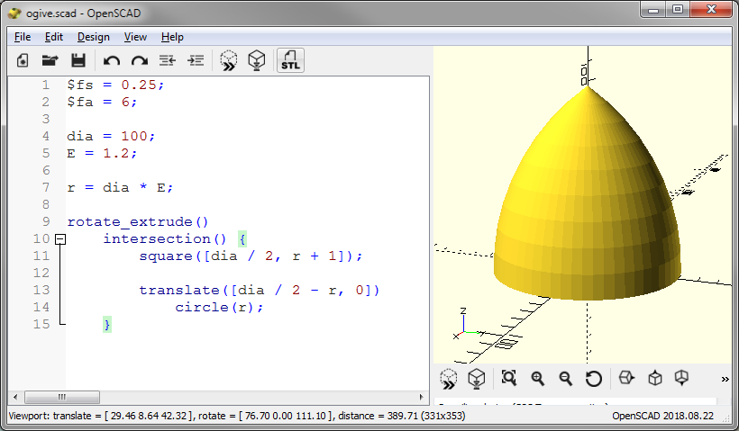The image size is (739, 431).
Task: Click the Redo arrow icon
Action: pos(139,60)
